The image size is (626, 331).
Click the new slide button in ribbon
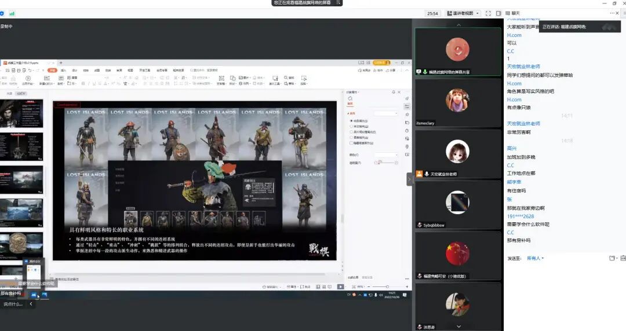tap(47, 80)
